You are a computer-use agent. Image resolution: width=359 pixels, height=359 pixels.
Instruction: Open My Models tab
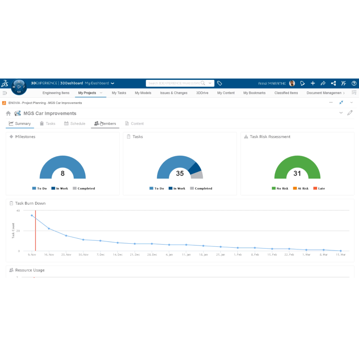click(x=143, y=93)
